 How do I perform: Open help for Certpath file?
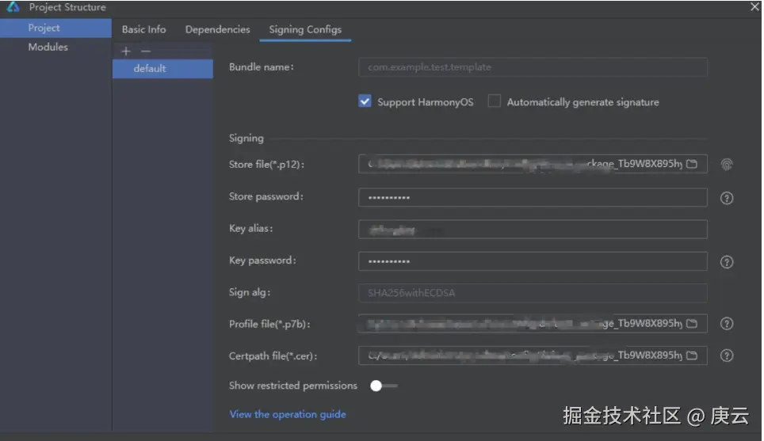727,355
